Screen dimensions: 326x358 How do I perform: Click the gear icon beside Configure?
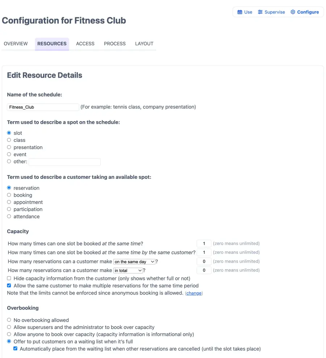click(x=293, y=12)
